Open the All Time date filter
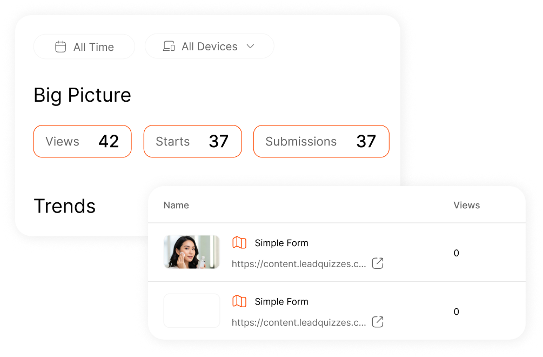Viewport: 543px width, 357px height. (84, 47)
